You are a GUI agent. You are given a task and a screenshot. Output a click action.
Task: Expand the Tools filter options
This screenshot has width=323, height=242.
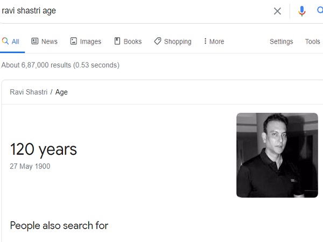(312, 41)
